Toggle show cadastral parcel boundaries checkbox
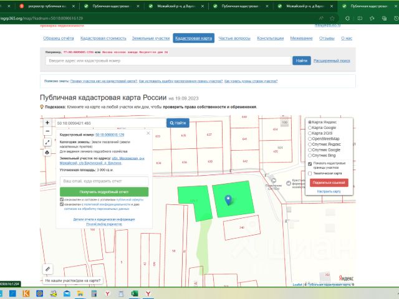Screen dimensions: 399x299 [310, 164]
